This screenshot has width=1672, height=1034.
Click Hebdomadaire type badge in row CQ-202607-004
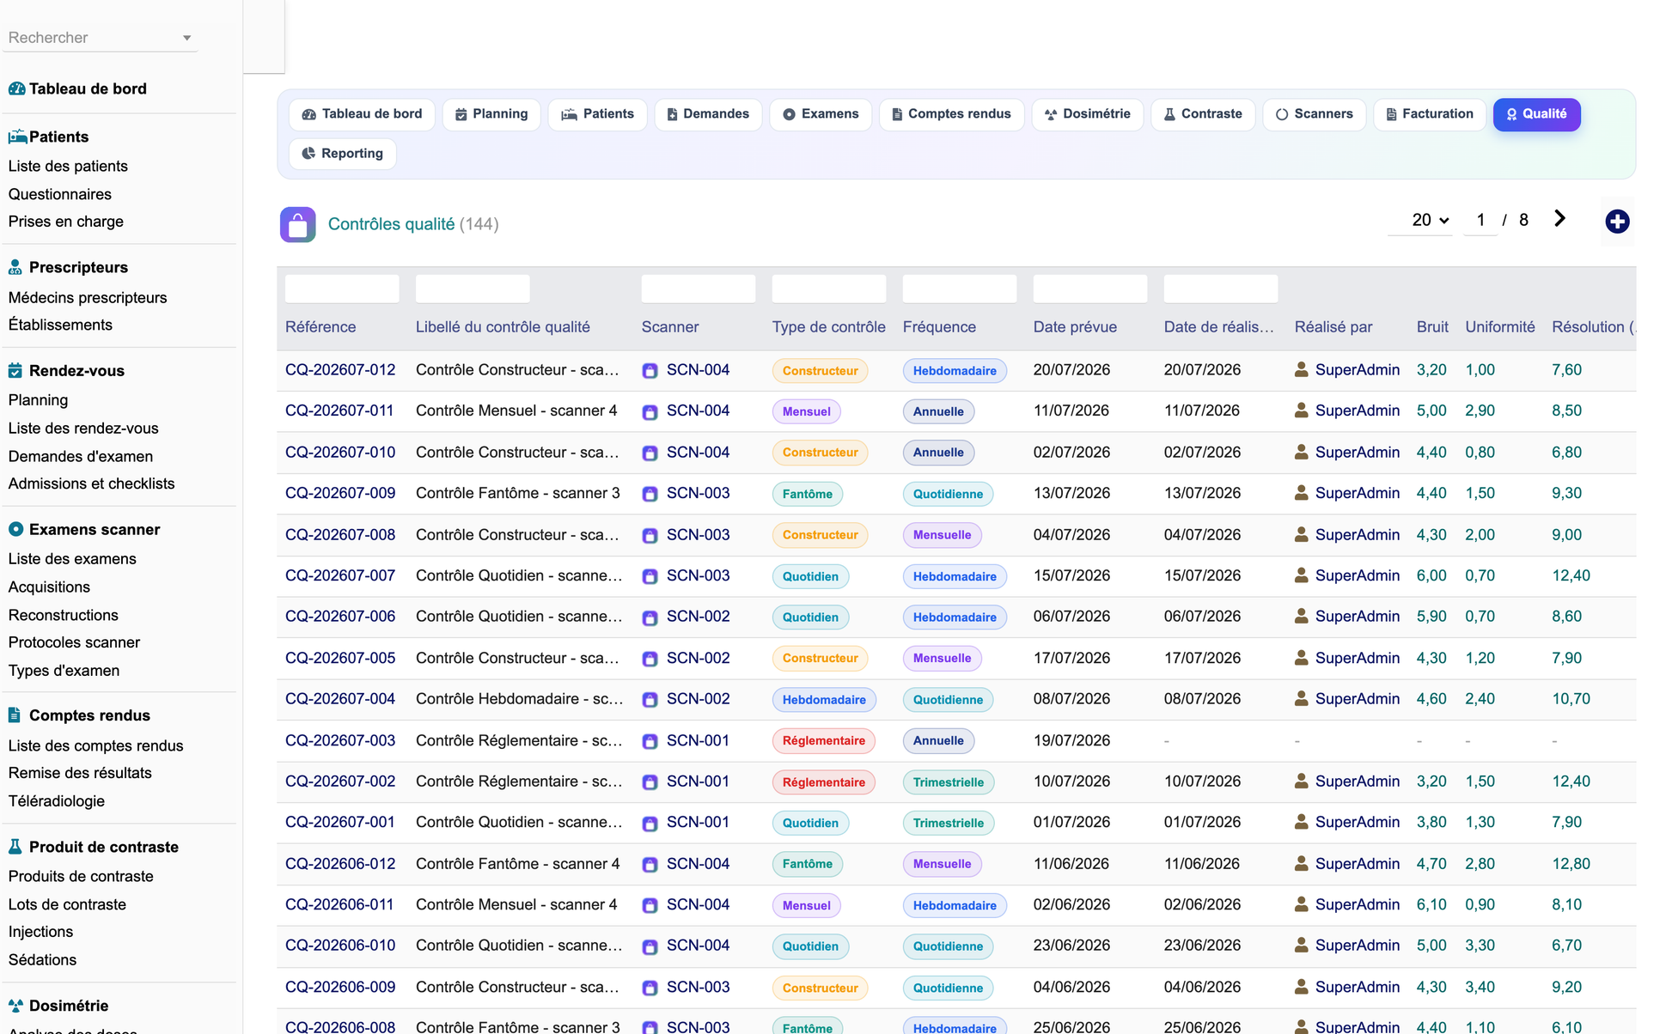(824, 700)
